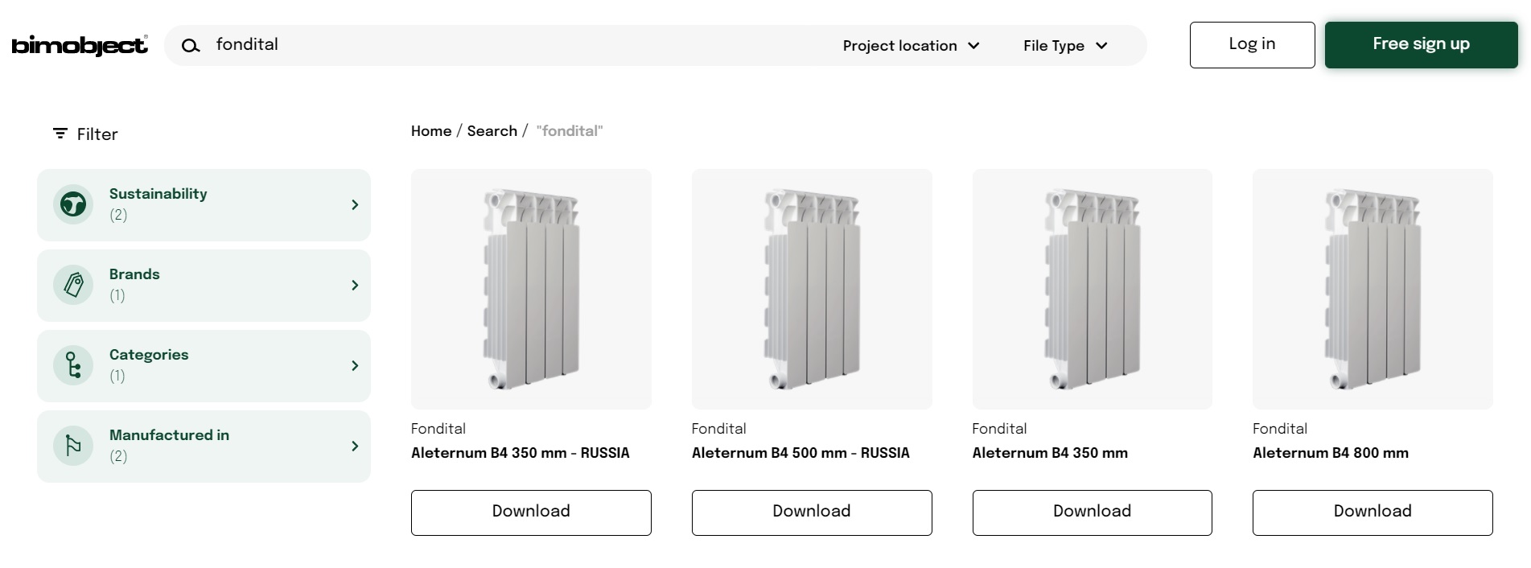Click Fondital brand above Aleternum B4 800 mm
The height and width of the screenshot is (568, 1531).
(x=1280, y=429)
